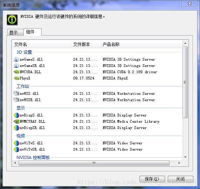Image resolution: width=200 pixels, height=189 pixels.
Task: Select the 组件 tab
Action: (33, 32)
